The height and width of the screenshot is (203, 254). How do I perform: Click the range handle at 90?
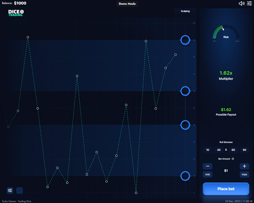point(185,40)
